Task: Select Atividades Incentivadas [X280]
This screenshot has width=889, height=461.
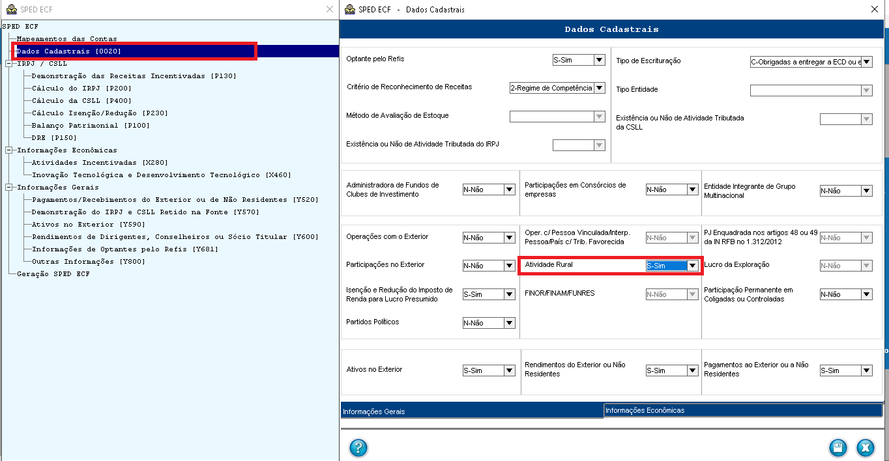Action: click(100, 163)
